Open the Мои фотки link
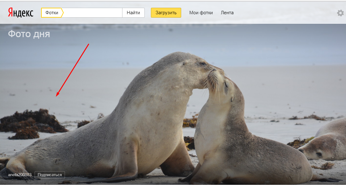 click(201, 13)
